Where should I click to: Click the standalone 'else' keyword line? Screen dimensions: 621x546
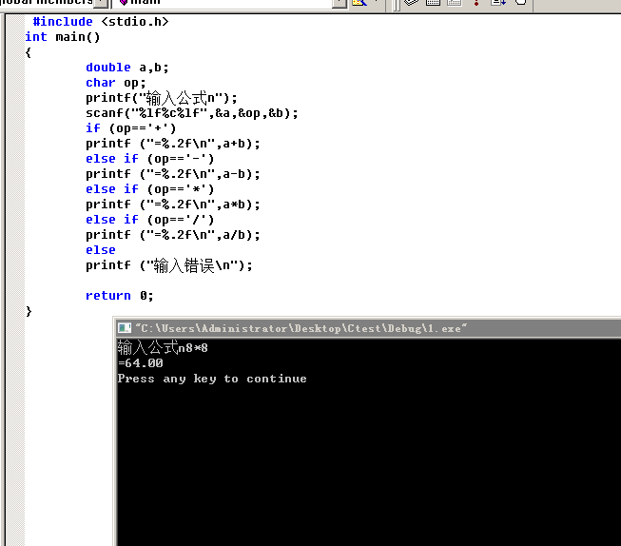pos(101,250)
